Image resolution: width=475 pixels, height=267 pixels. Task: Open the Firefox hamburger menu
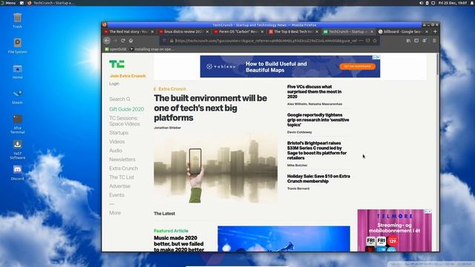point(434,41)
